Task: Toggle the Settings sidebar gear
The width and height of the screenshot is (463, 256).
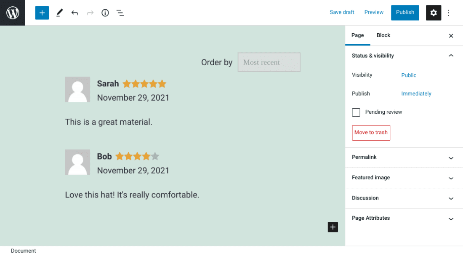Action: tap(434, 13)
